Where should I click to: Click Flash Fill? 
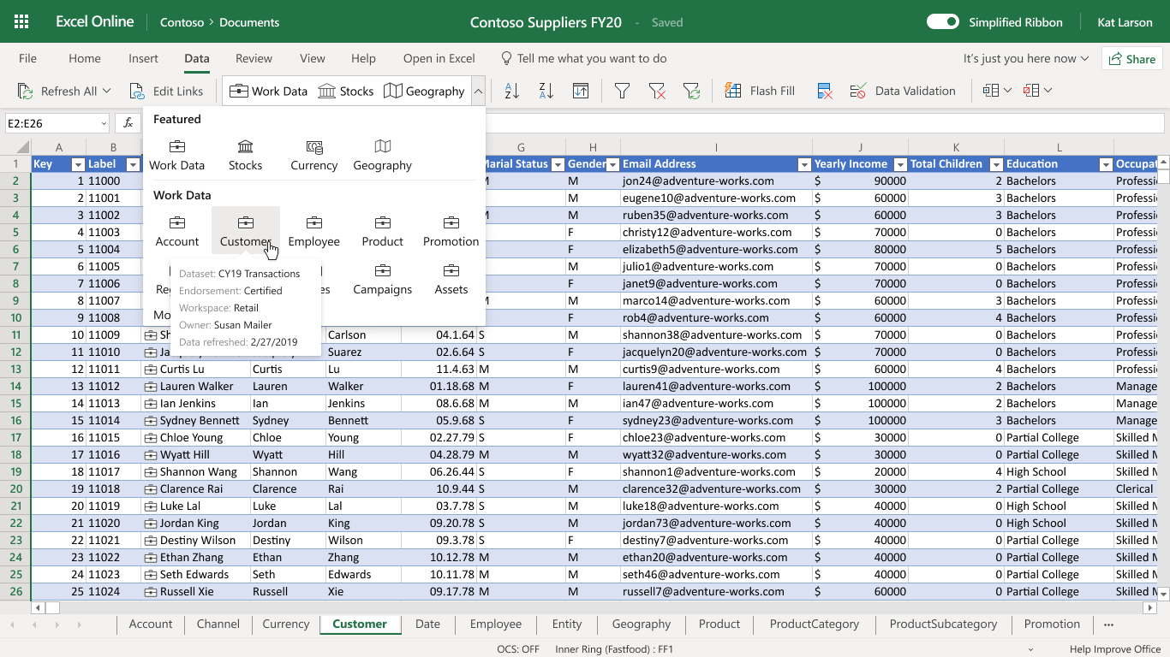pos(760,91)
